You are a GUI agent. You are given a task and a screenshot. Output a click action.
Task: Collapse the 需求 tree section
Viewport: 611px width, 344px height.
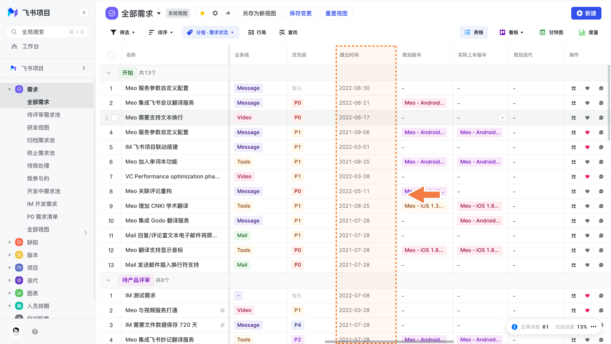point(10,90)
